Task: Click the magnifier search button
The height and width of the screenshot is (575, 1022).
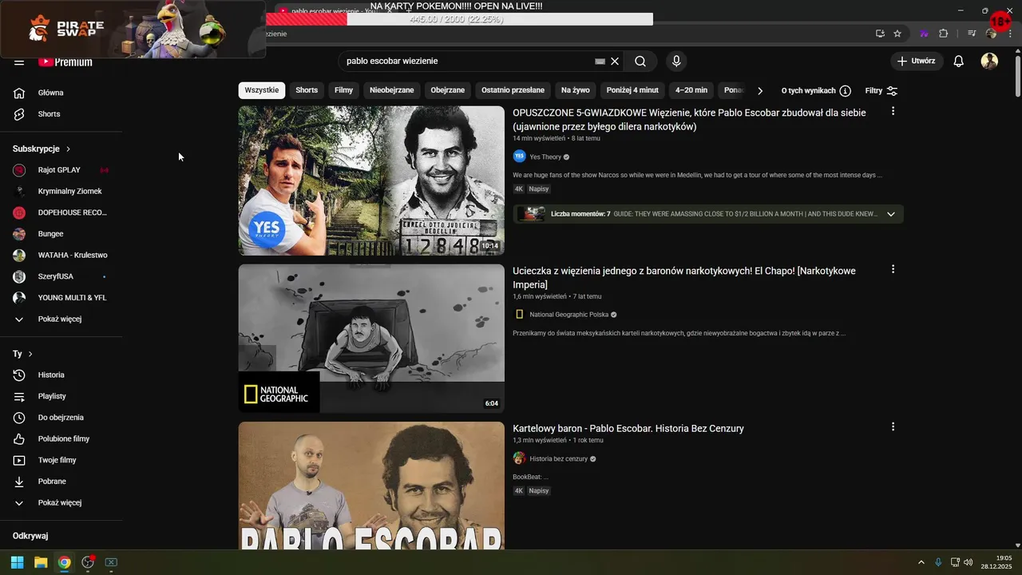Action: (640, 61)
